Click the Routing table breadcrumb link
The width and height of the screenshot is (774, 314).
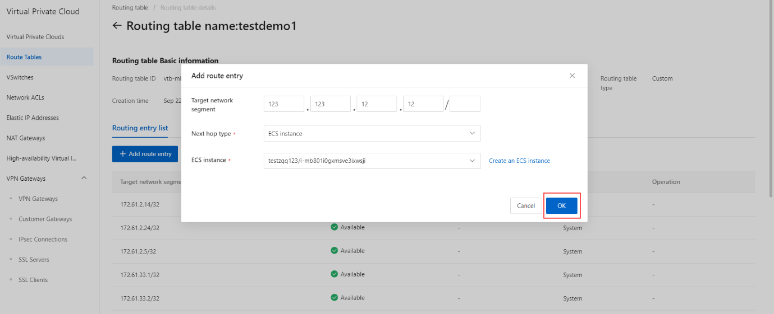(130, 8)
